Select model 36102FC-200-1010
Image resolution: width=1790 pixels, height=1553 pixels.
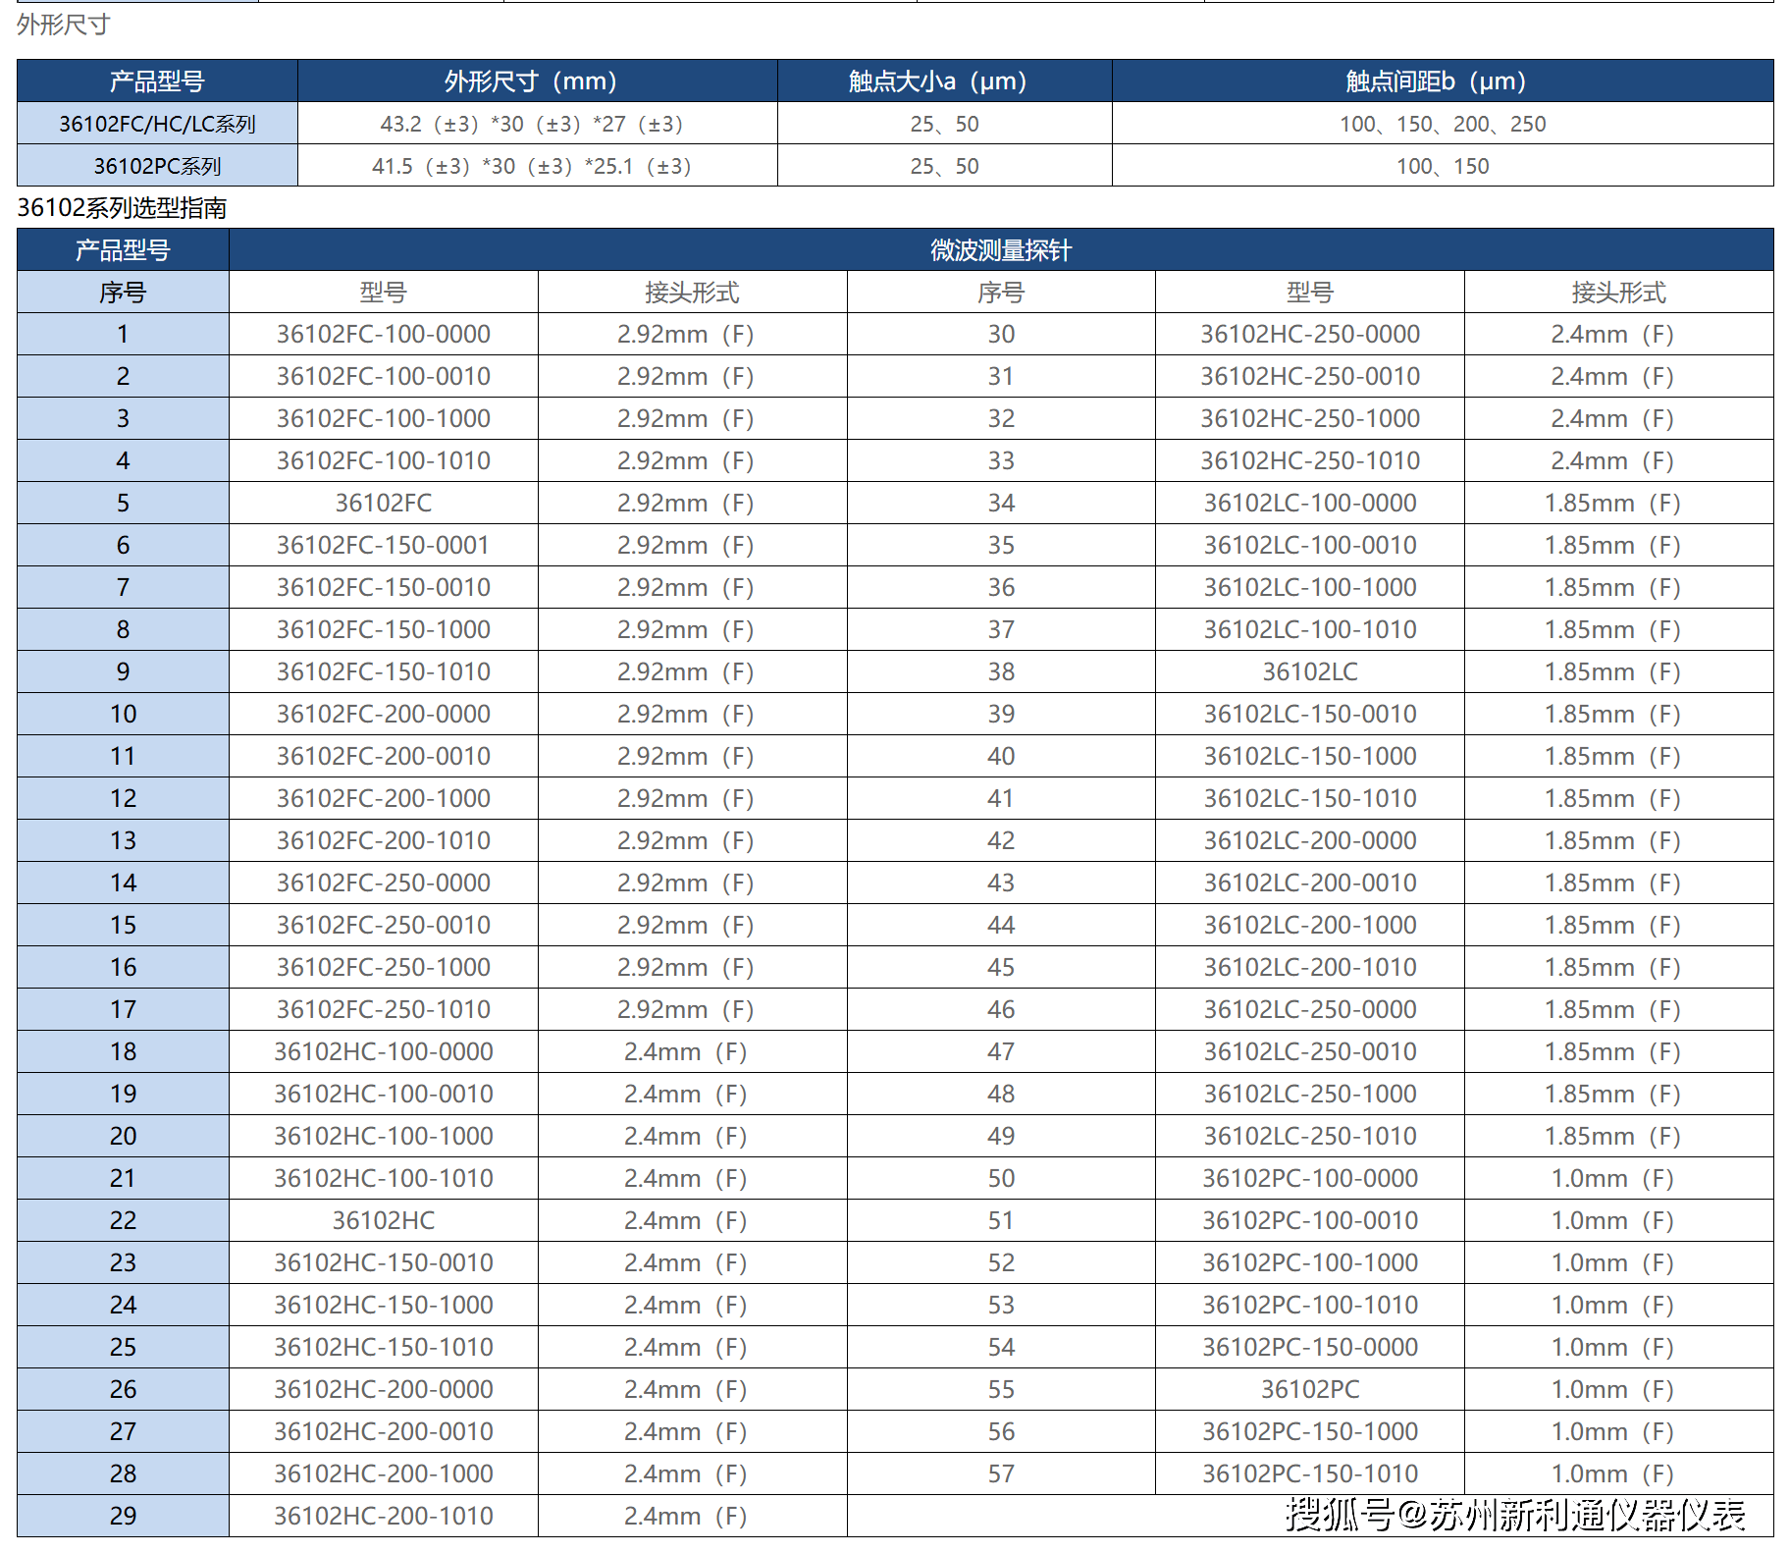tap(383, 840)
